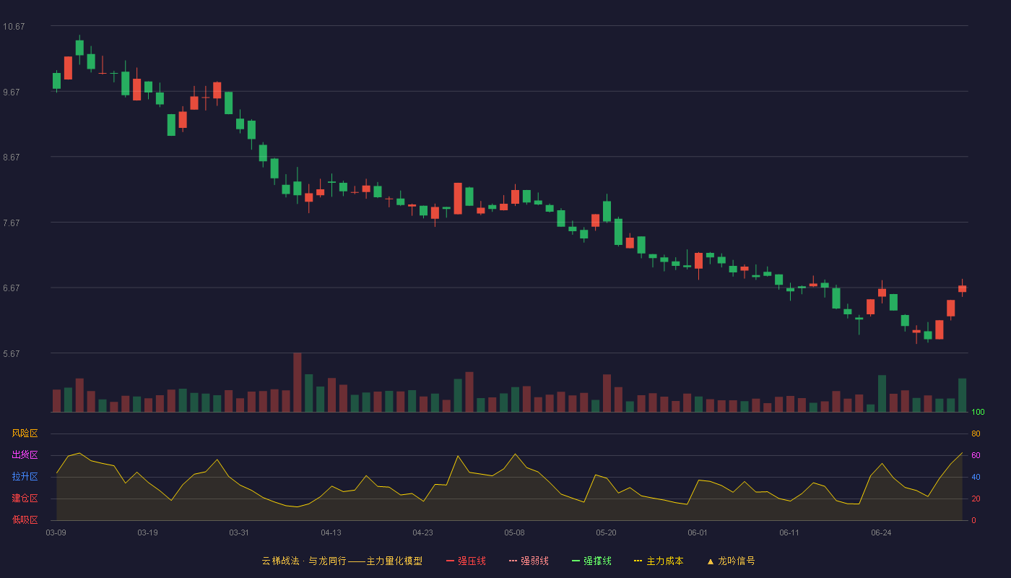
Task: Click the highest green candlestick near 10.67
Action: [79, 48]
